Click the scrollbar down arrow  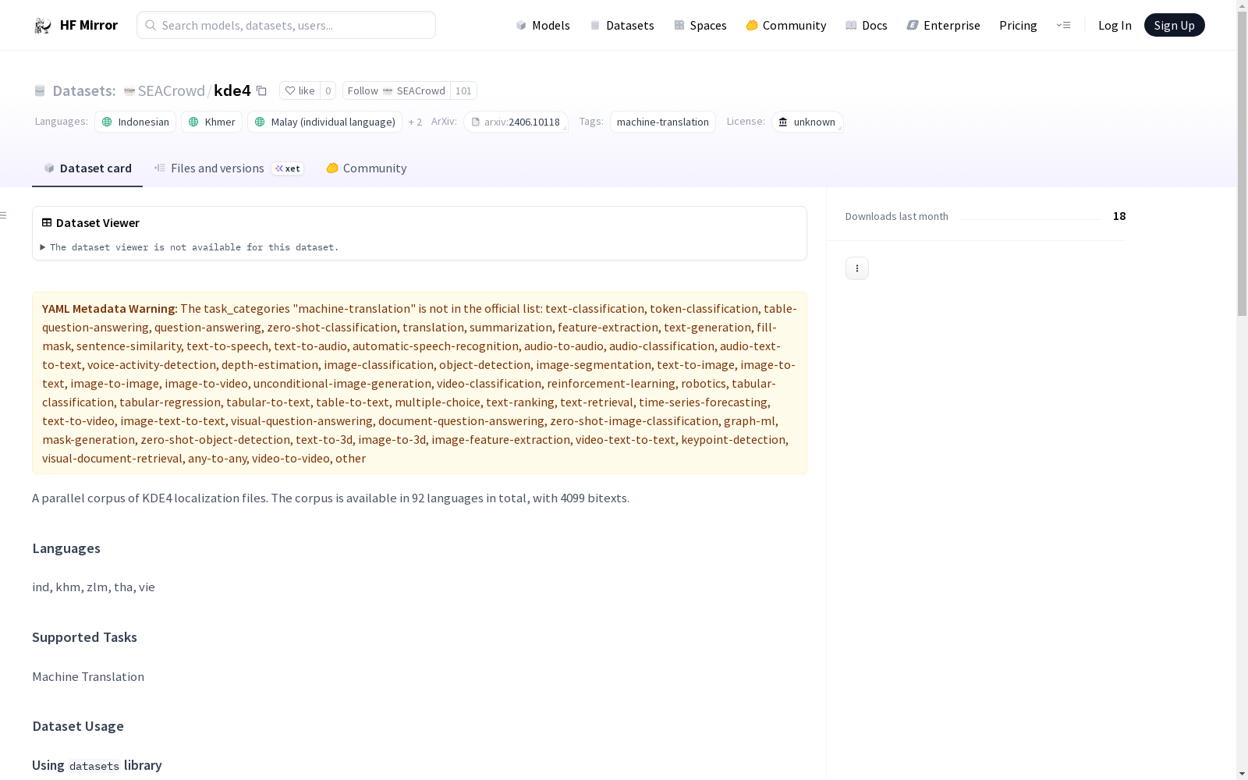[x=1242, y=774]
